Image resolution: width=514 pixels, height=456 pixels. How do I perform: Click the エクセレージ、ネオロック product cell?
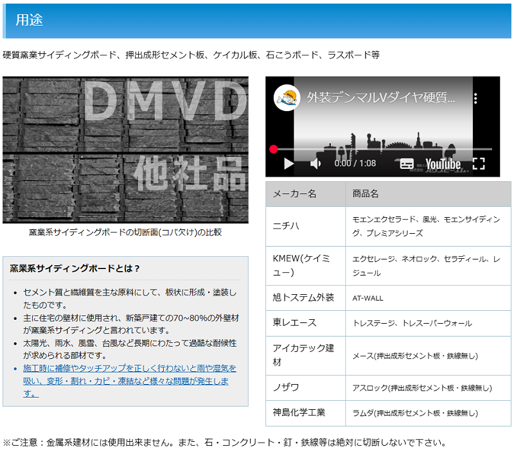[428, 266]
